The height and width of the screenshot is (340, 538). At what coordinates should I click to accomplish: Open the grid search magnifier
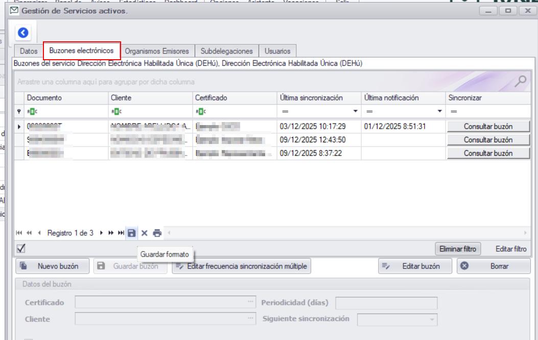point(521,81)
